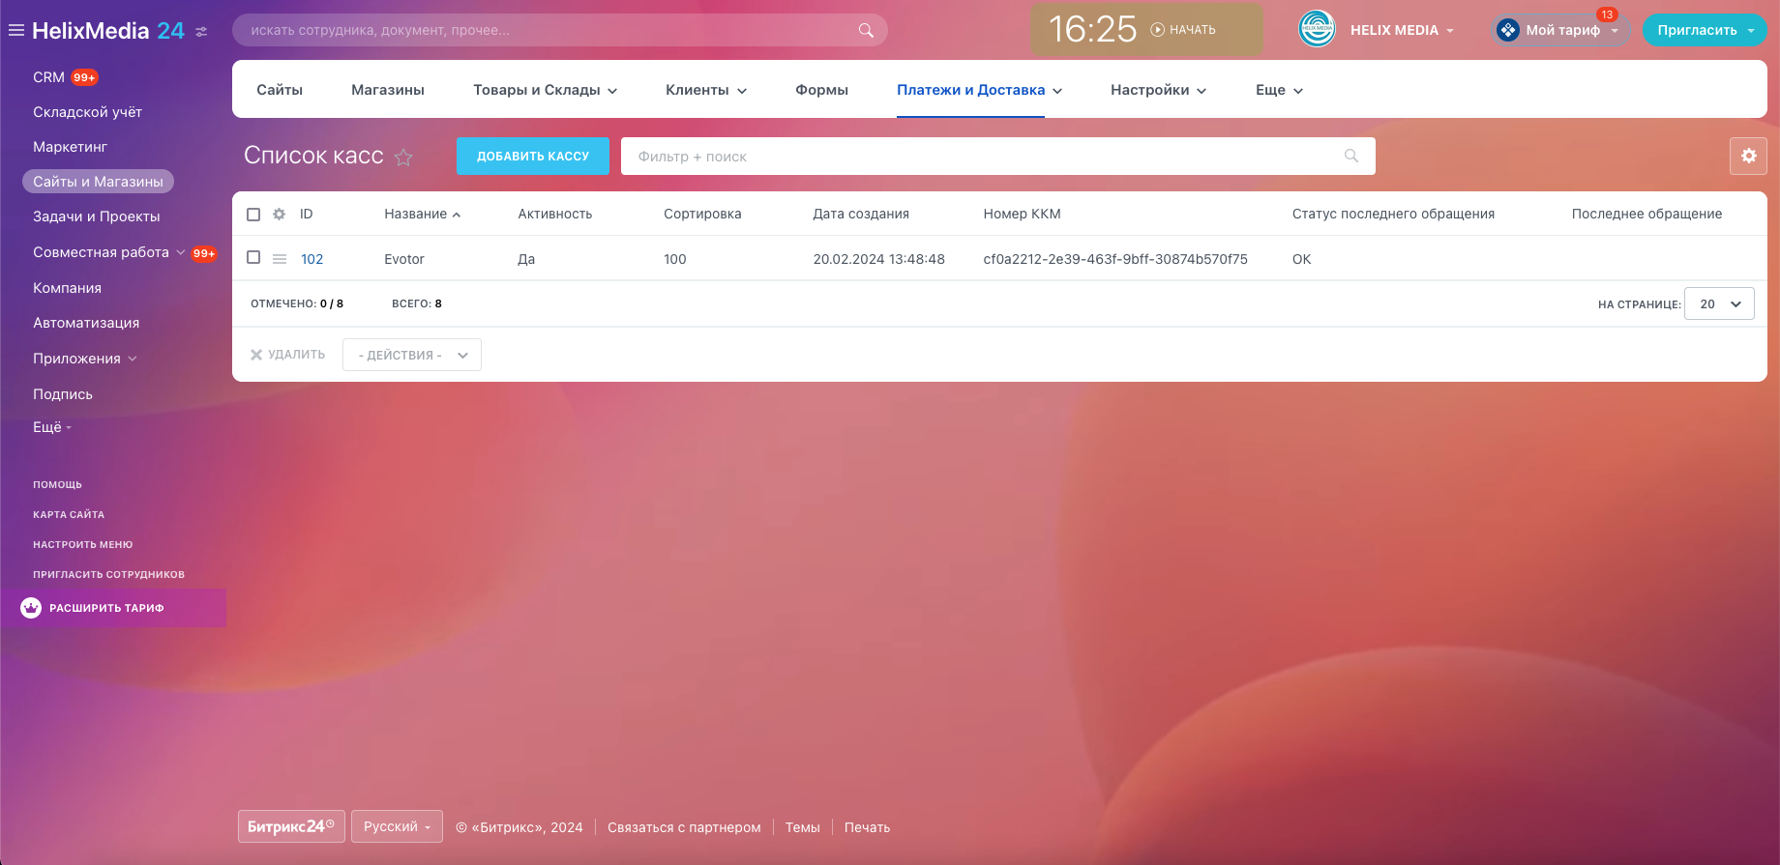Click the sliders icon next to HelixMedia 24
This screenshot has height=865, width=1780.
pyautogui.click(x=201, y=31)
